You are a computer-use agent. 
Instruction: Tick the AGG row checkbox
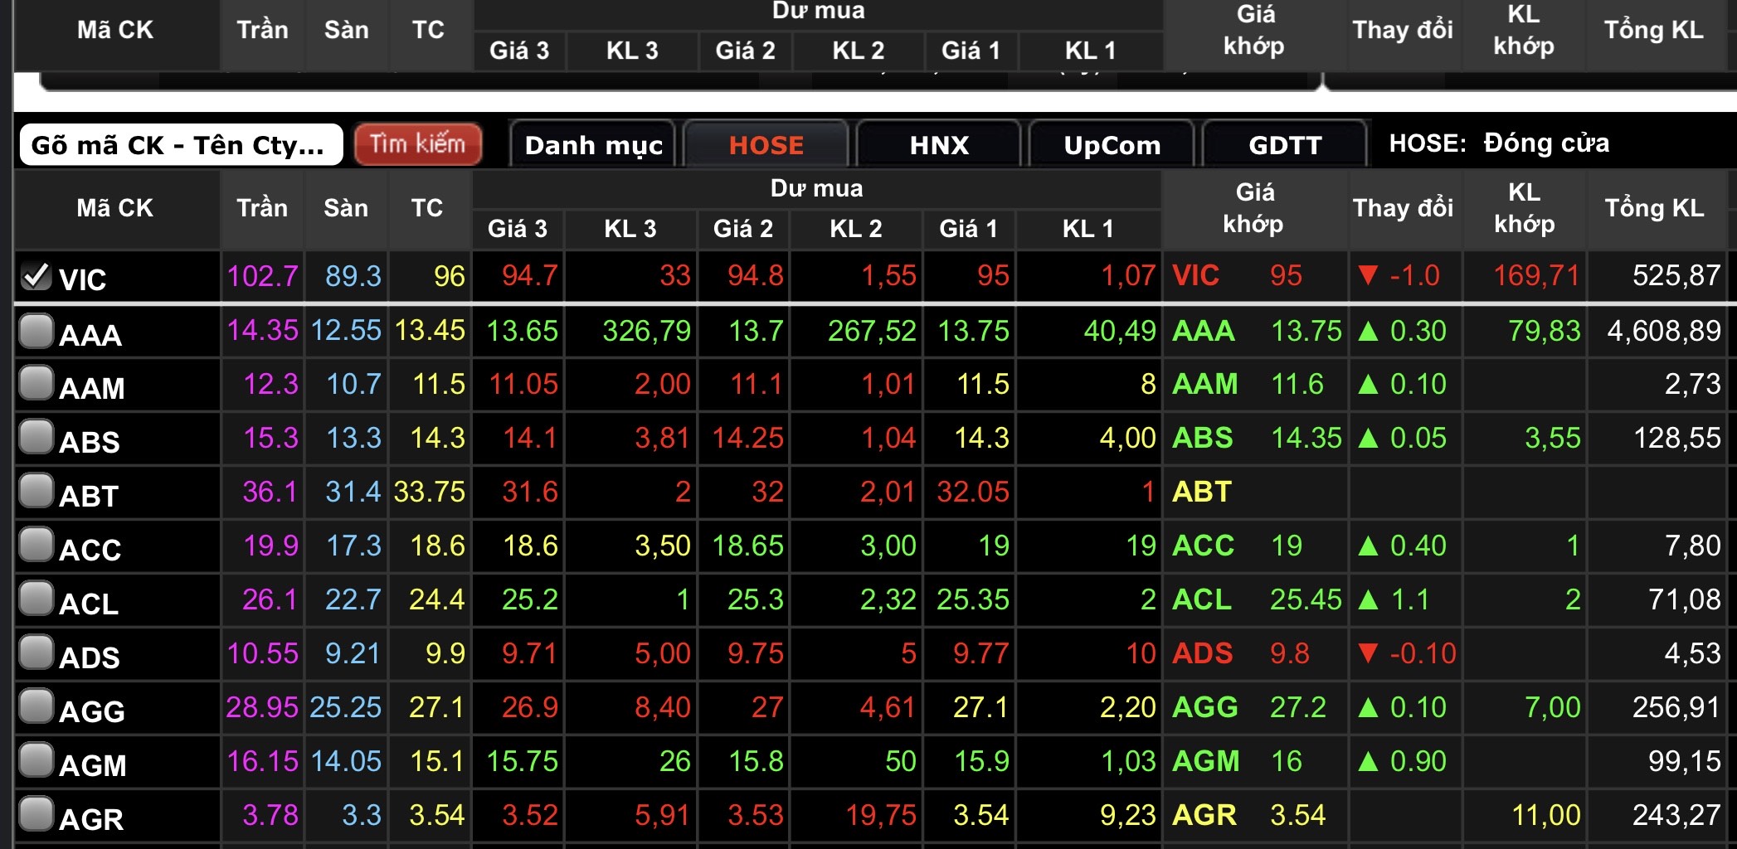click(x=36, y=706)
